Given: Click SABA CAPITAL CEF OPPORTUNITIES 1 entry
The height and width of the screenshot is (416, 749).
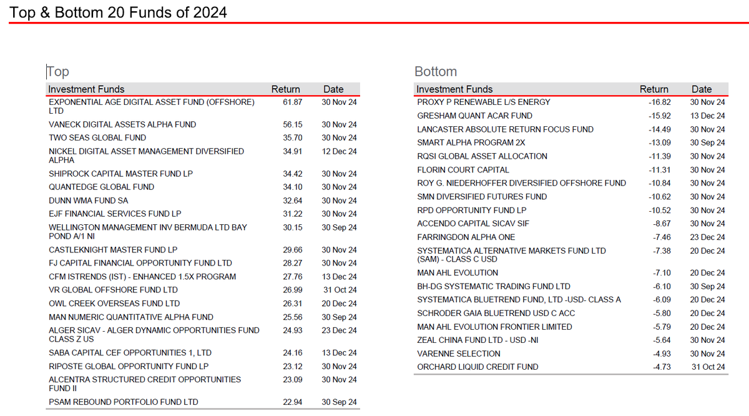Looking at the screenshot, I should pos(129,352).
